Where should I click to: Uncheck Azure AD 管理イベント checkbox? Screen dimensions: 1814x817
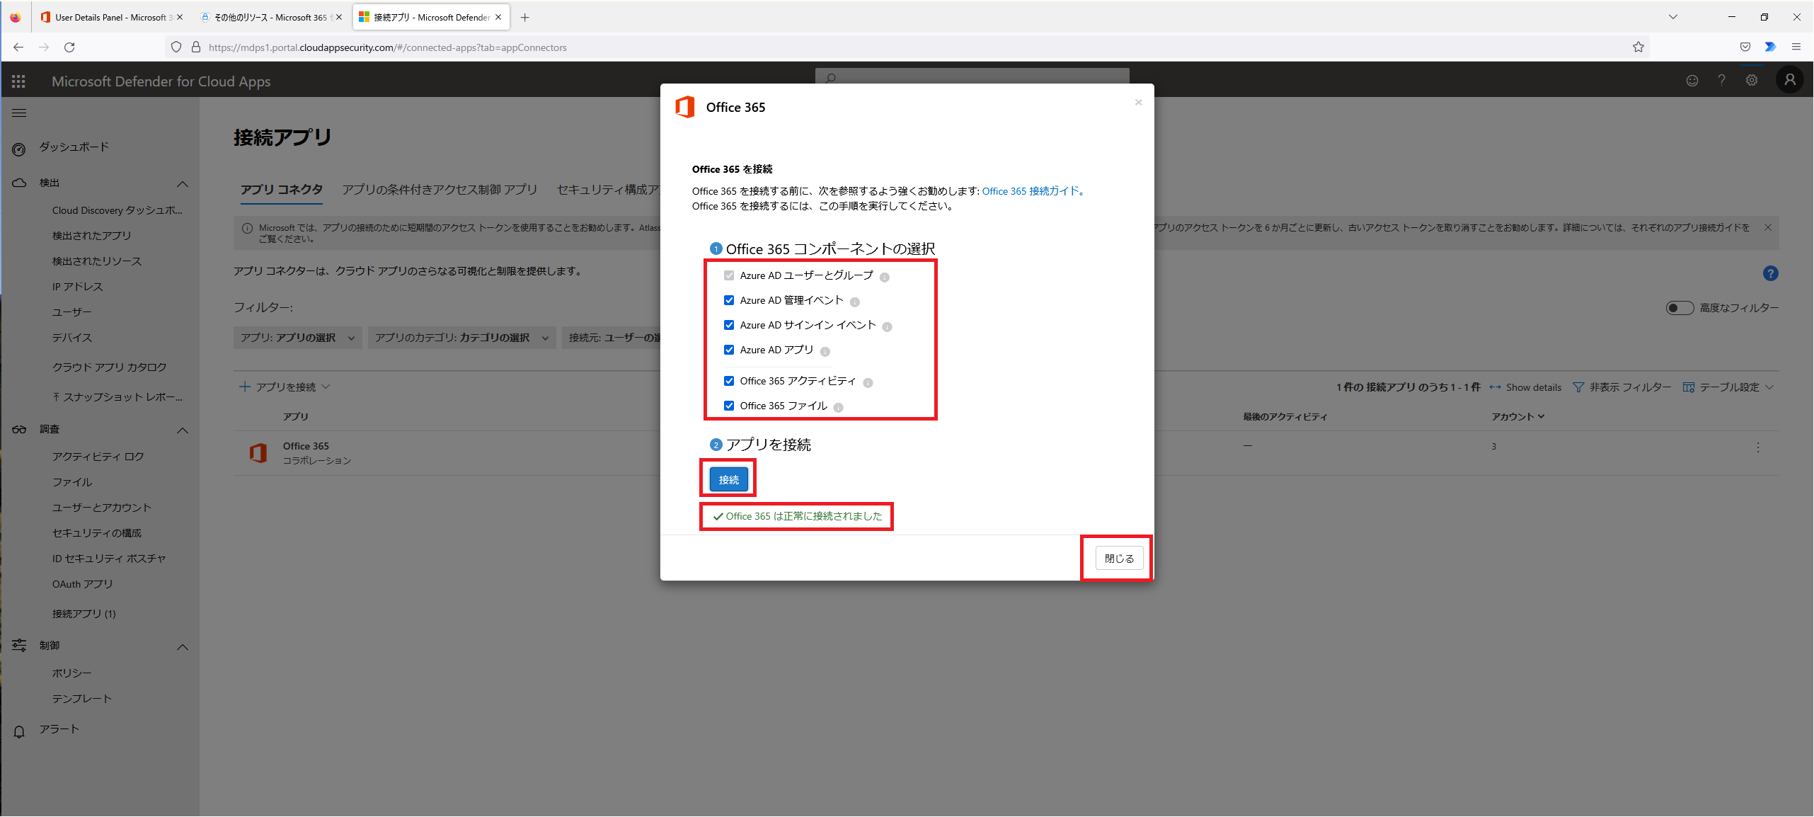tap(729, 300)
